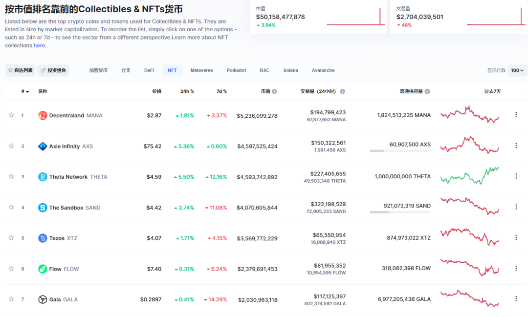Click the Tezos coin logo icon
528x317 pixels.
pos(43,238)
